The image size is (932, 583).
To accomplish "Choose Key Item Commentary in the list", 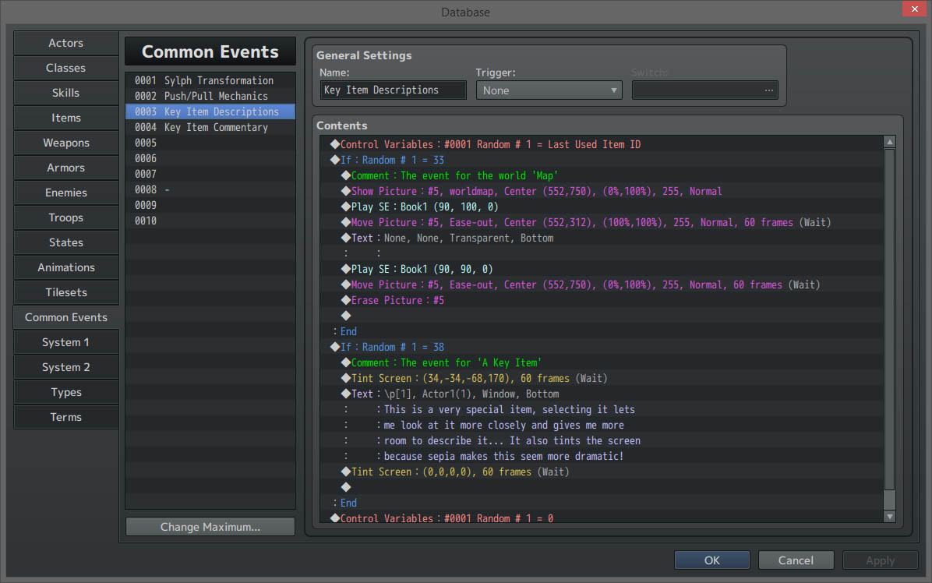I will click(210, 128).
